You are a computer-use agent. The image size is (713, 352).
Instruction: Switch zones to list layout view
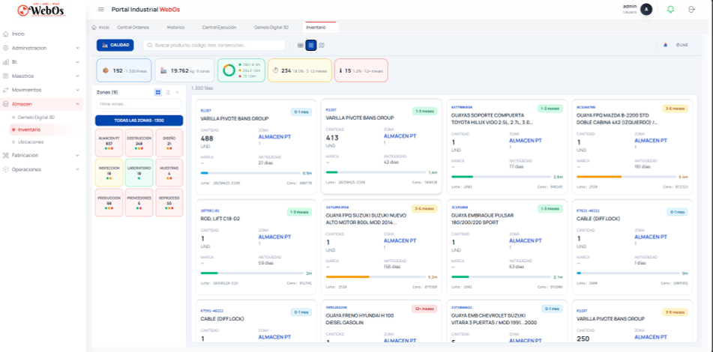168,92
